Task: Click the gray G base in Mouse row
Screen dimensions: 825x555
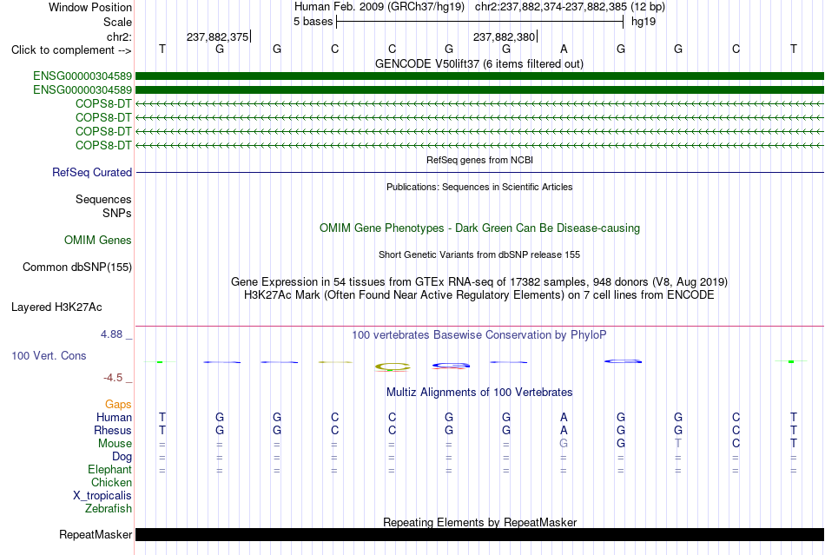Action: [564, 444]
